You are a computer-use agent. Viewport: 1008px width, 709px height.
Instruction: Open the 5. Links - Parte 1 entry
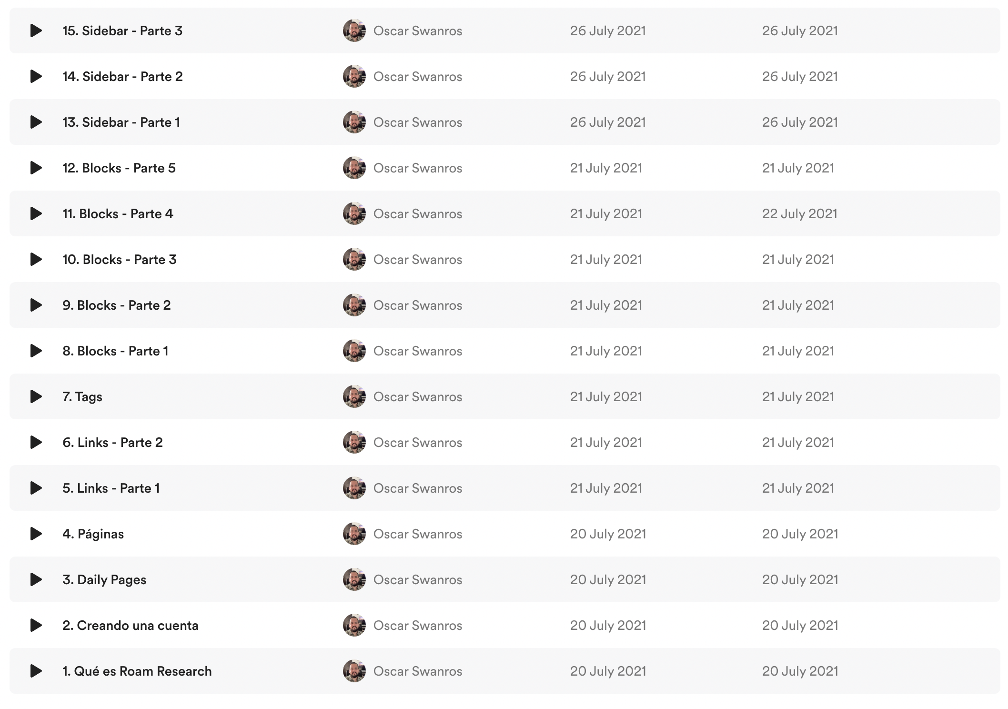pyautogui.click(x=111, y=488)
